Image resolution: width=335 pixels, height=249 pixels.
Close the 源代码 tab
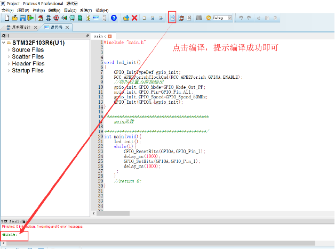67,28
